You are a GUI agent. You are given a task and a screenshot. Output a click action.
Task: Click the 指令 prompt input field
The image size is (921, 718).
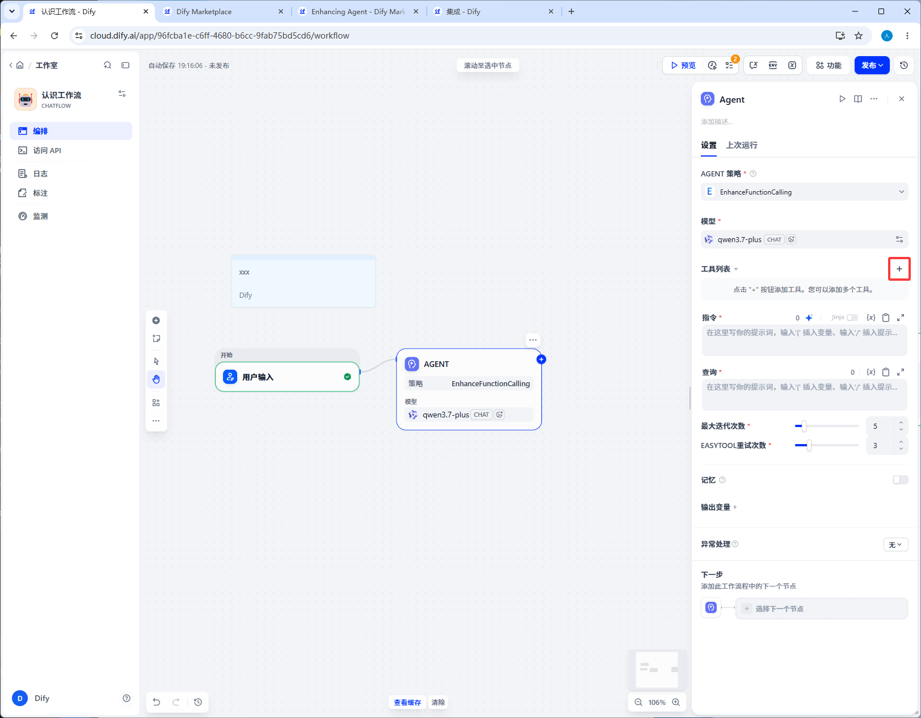pyautogui.click(x=805, y=340)
